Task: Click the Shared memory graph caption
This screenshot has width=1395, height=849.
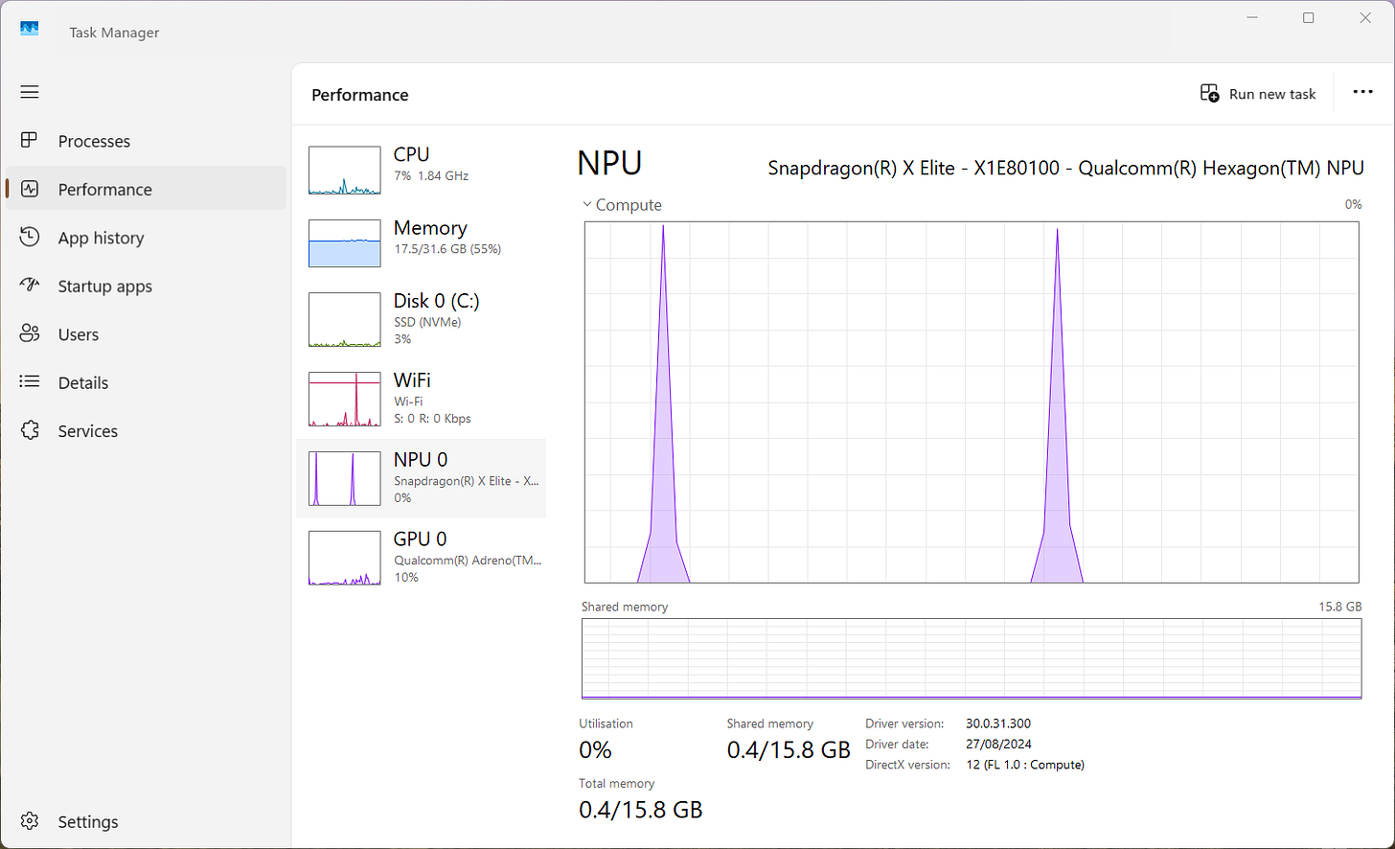Action: point(625,607)
